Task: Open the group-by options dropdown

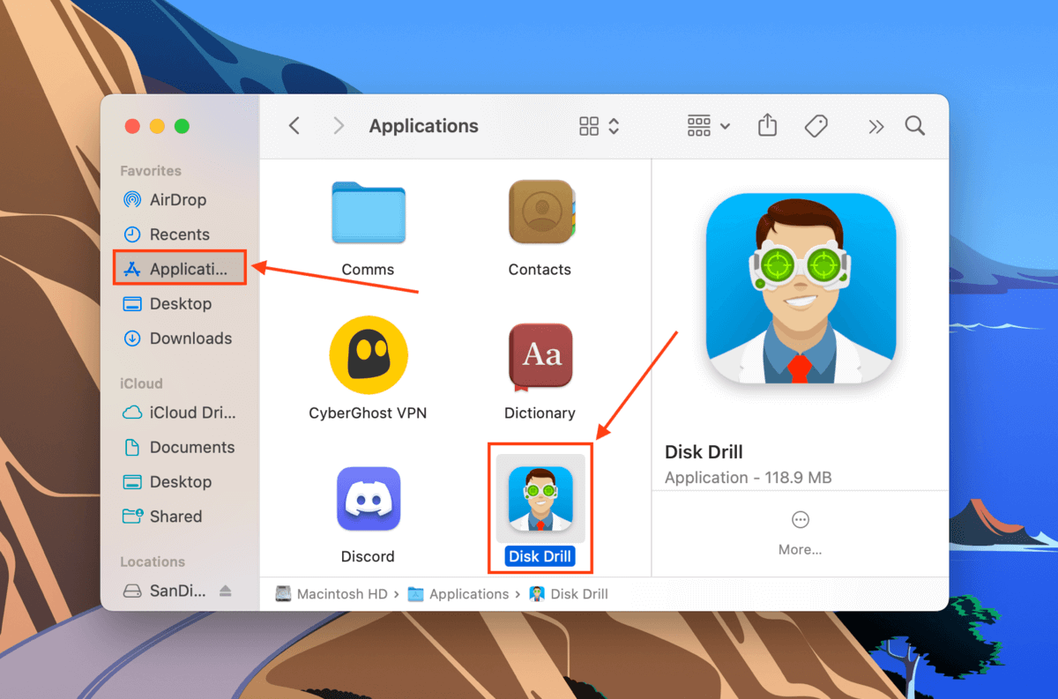Action: [709, 126]
